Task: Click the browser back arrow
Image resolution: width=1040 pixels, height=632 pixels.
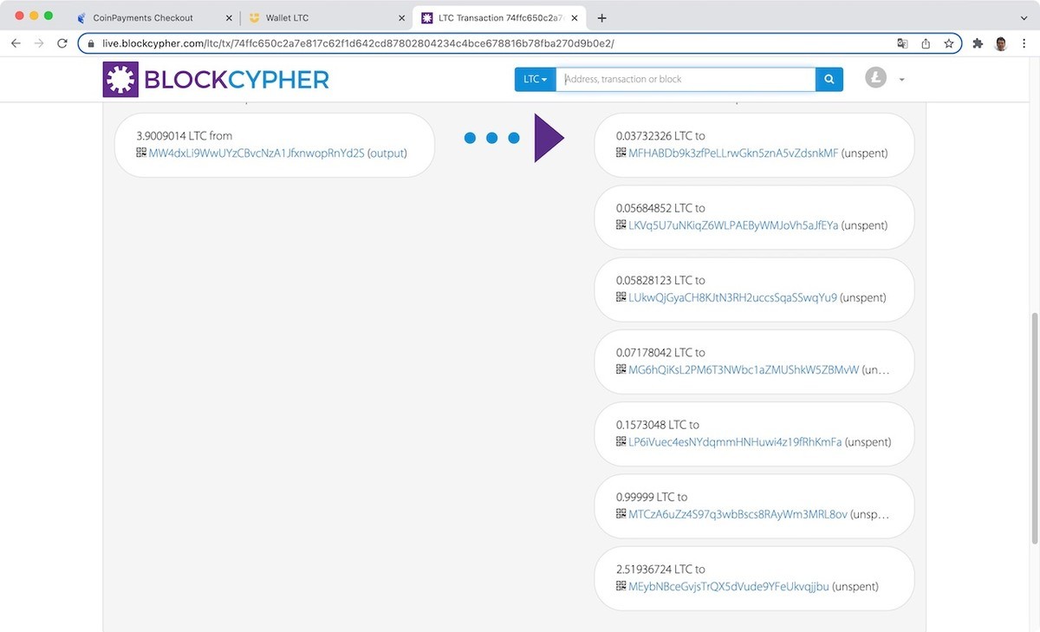Action: tap(16, 43)
